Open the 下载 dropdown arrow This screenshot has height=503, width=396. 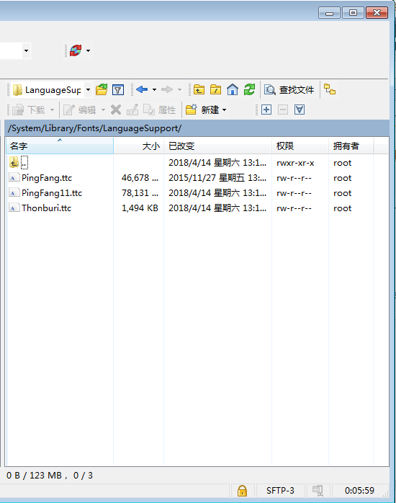click(53, 110)
